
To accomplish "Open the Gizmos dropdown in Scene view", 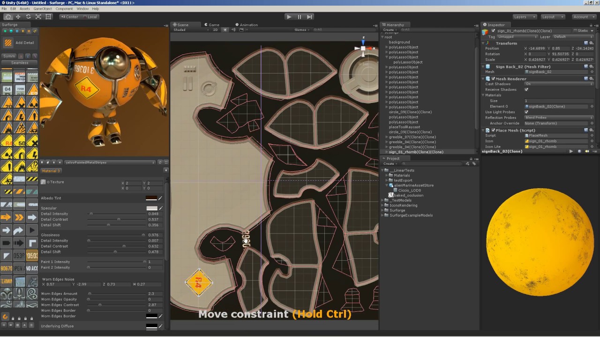I will pos(302,30).
